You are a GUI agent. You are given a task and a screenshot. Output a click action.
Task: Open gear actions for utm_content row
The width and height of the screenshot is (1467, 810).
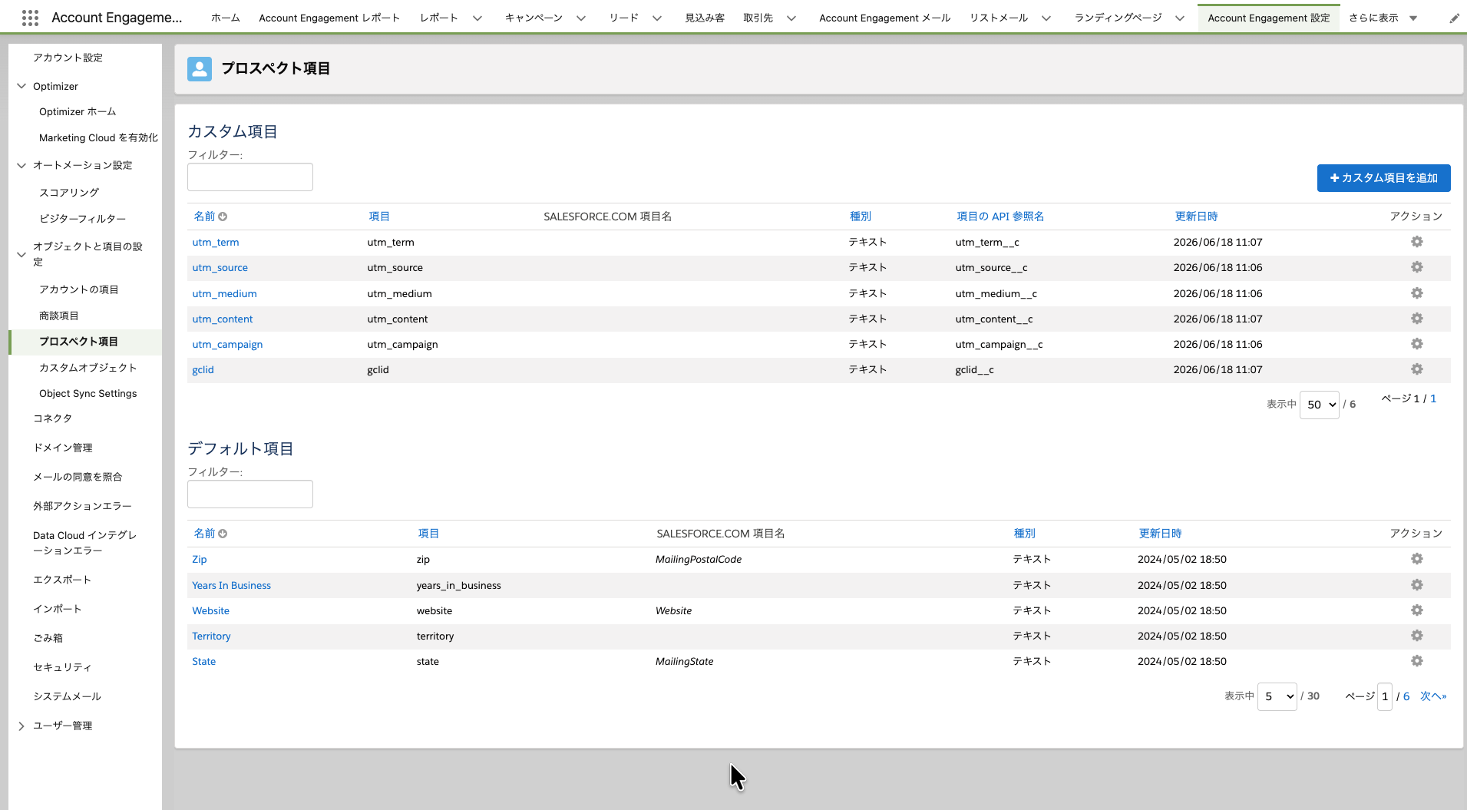coord(1417,319)
